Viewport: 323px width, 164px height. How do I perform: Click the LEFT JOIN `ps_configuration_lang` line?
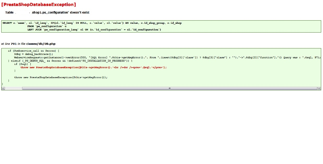(94, 30)
